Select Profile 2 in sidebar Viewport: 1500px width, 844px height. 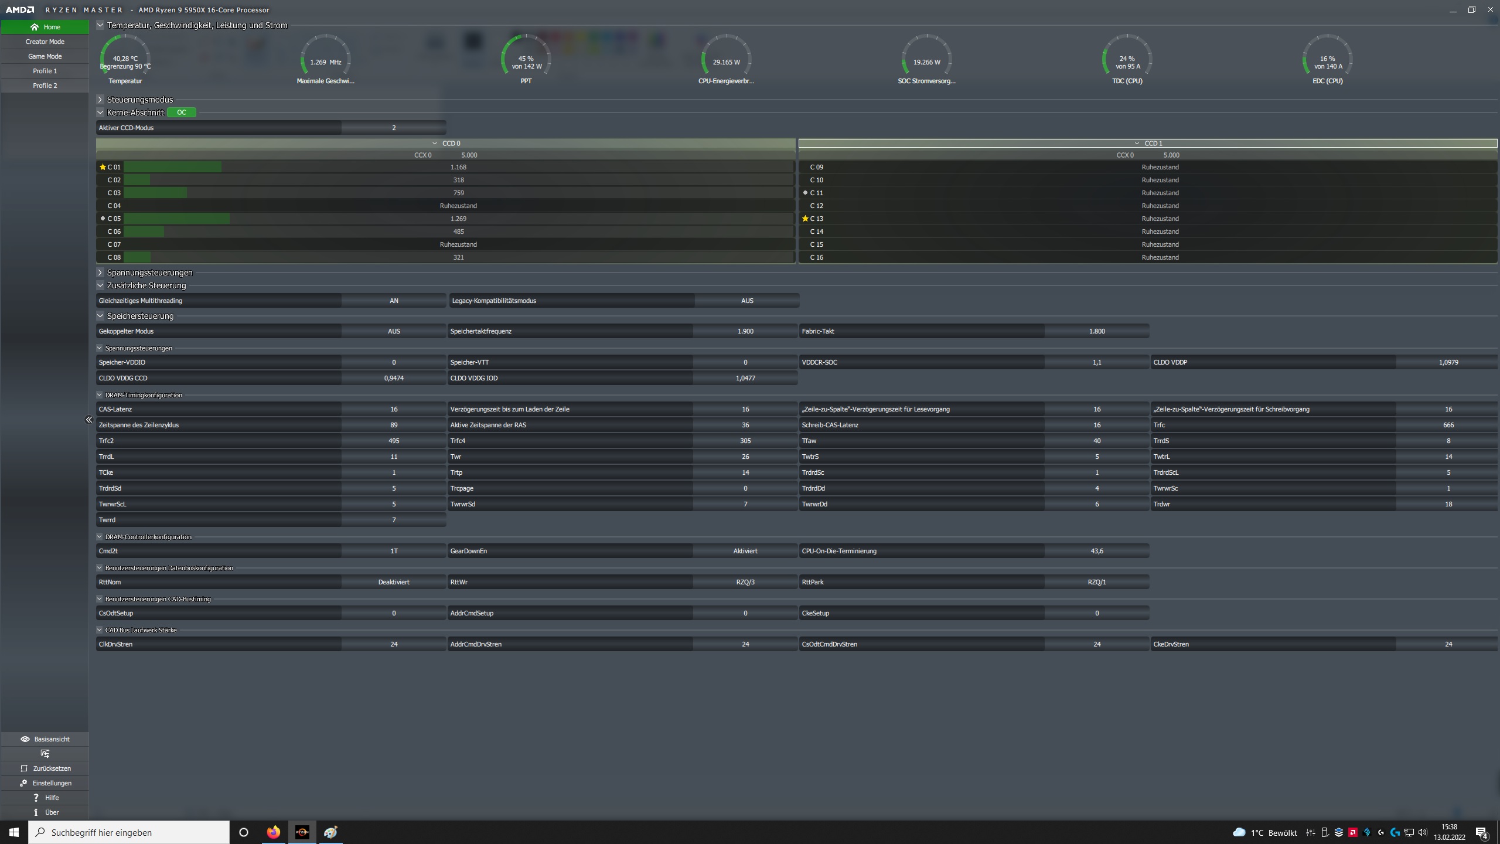pos(45,86)
